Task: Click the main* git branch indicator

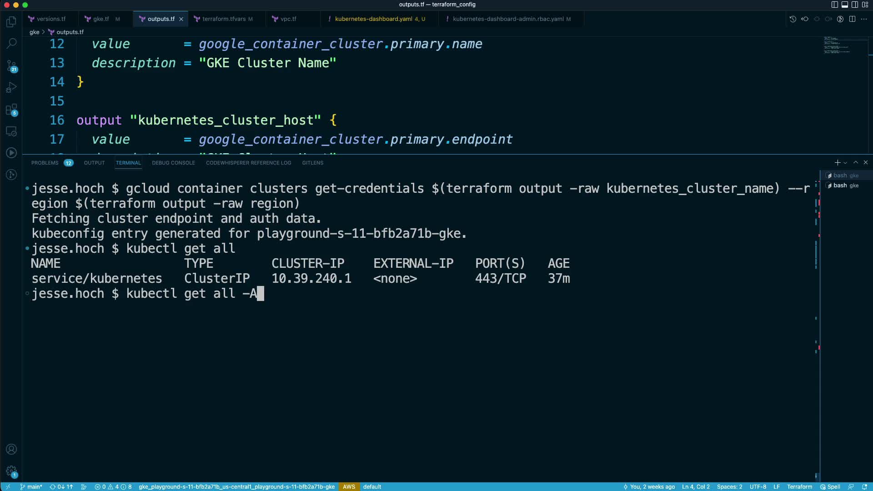Action: pyautogui.click(x=31, y=486)
